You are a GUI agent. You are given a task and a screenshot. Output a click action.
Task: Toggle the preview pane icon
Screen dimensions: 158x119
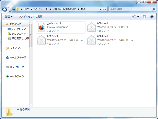145,17
